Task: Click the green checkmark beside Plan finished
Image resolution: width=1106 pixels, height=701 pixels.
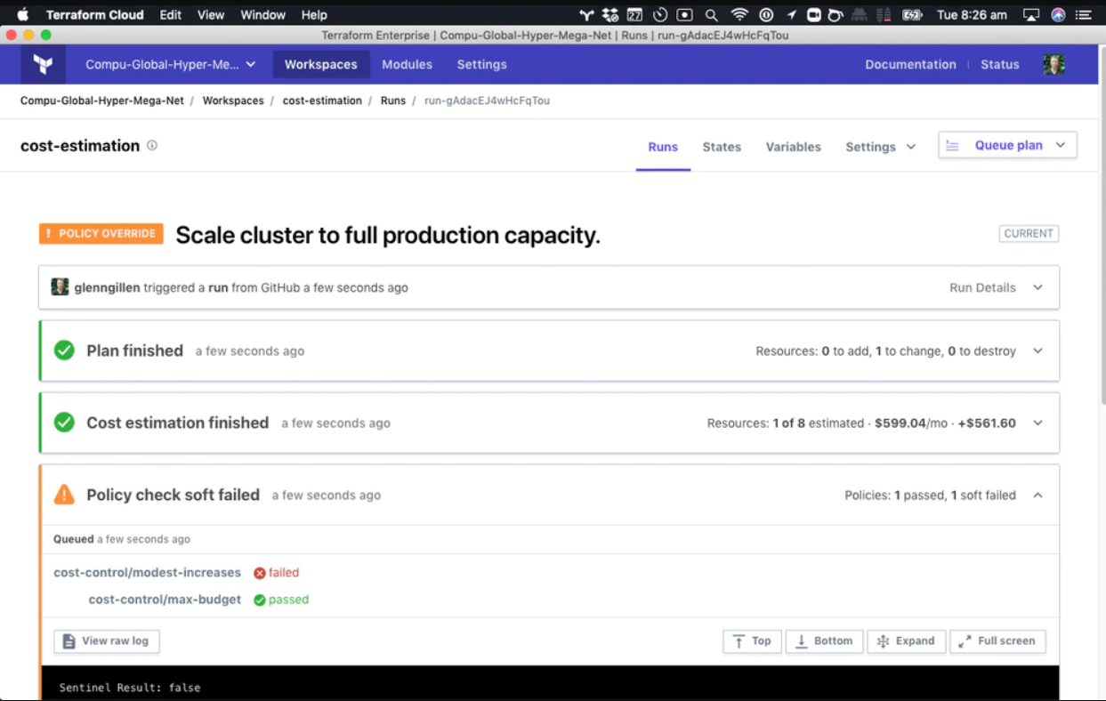Action: [64, 350]
